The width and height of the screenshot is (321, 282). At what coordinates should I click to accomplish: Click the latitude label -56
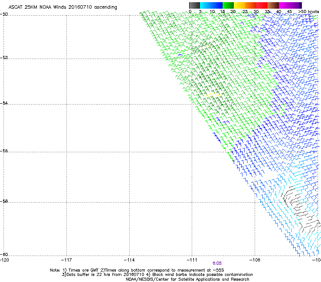coord(4,151)
